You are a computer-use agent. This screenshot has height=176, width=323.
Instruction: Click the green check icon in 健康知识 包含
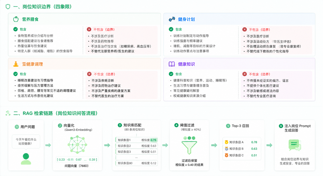171,74
